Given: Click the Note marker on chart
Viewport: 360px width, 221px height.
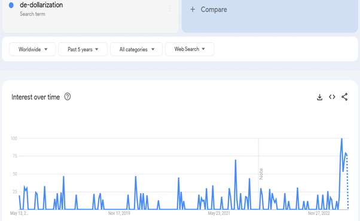Looking at the screenshot, I should 261,174.
